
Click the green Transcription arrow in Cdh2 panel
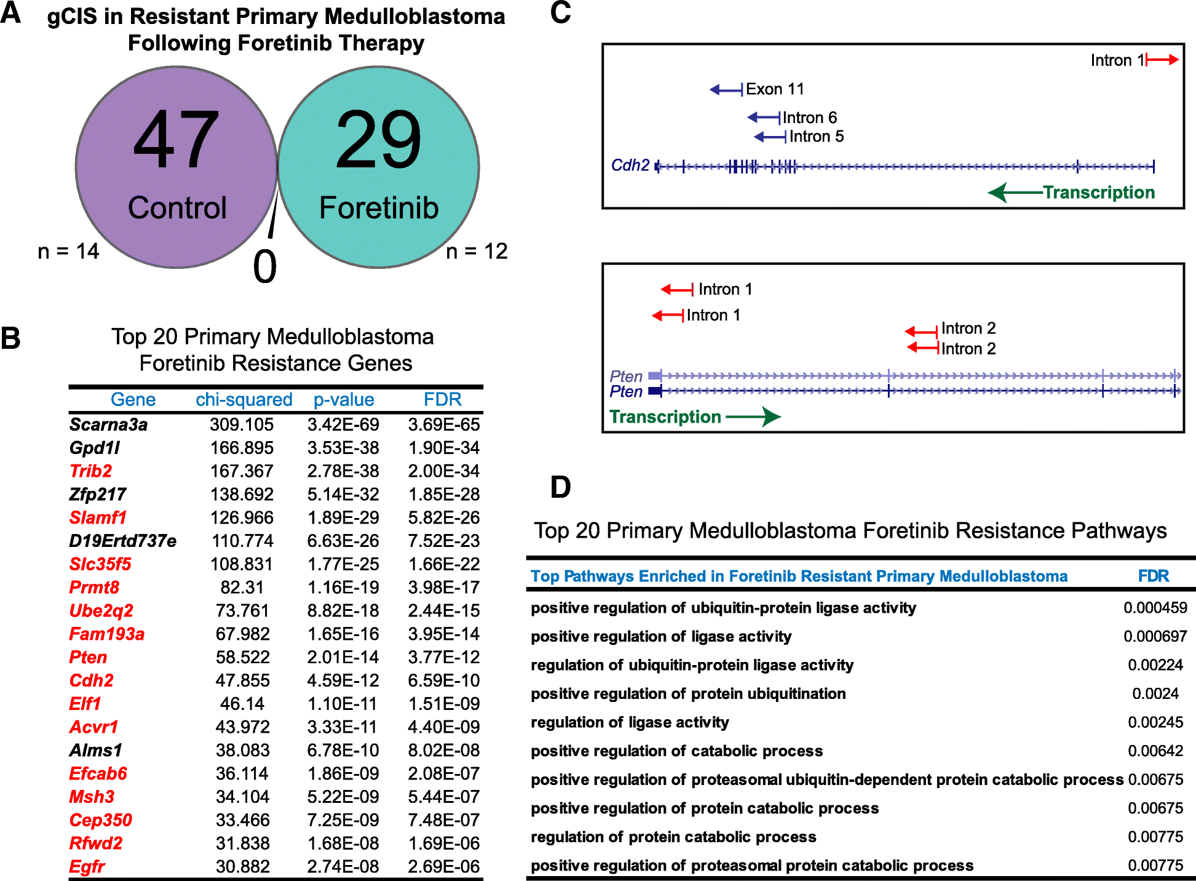pos(1016,193)
